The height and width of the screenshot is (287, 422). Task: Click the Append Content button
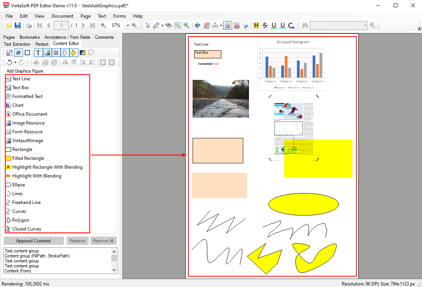click(x=33, y=241)
